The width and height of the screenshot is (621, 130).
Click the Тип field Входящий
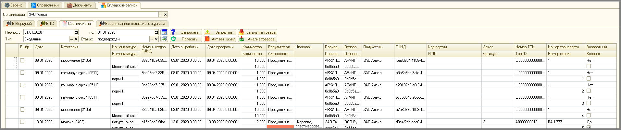[47, 39]
